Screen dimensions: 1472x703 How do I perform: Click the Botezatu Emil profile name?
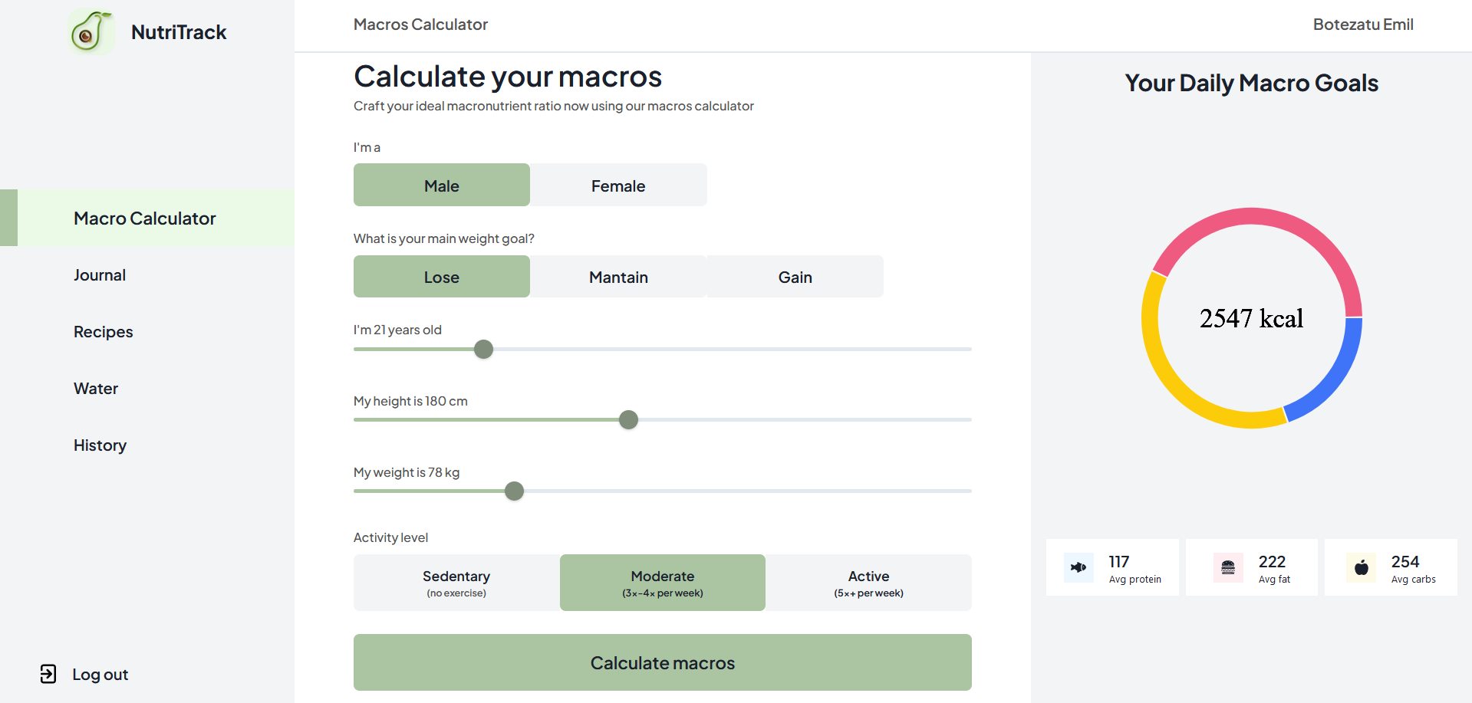point(1363,24)
